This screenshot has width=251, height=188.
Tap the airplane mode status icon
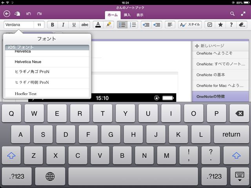(3, 3)
